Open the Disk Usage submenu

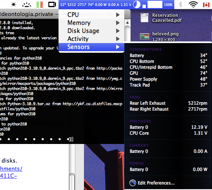point(92,31)
